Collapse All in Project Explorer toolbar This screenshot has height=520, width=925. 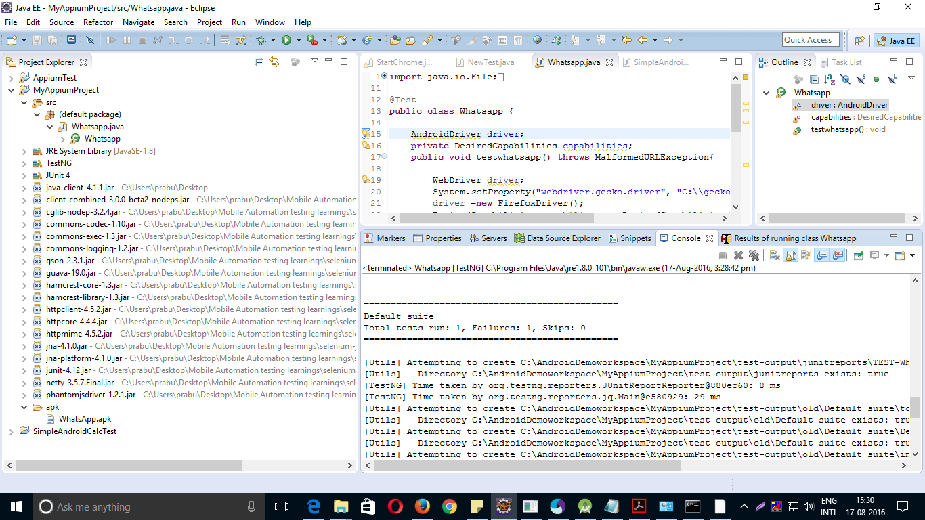point(259,62)
